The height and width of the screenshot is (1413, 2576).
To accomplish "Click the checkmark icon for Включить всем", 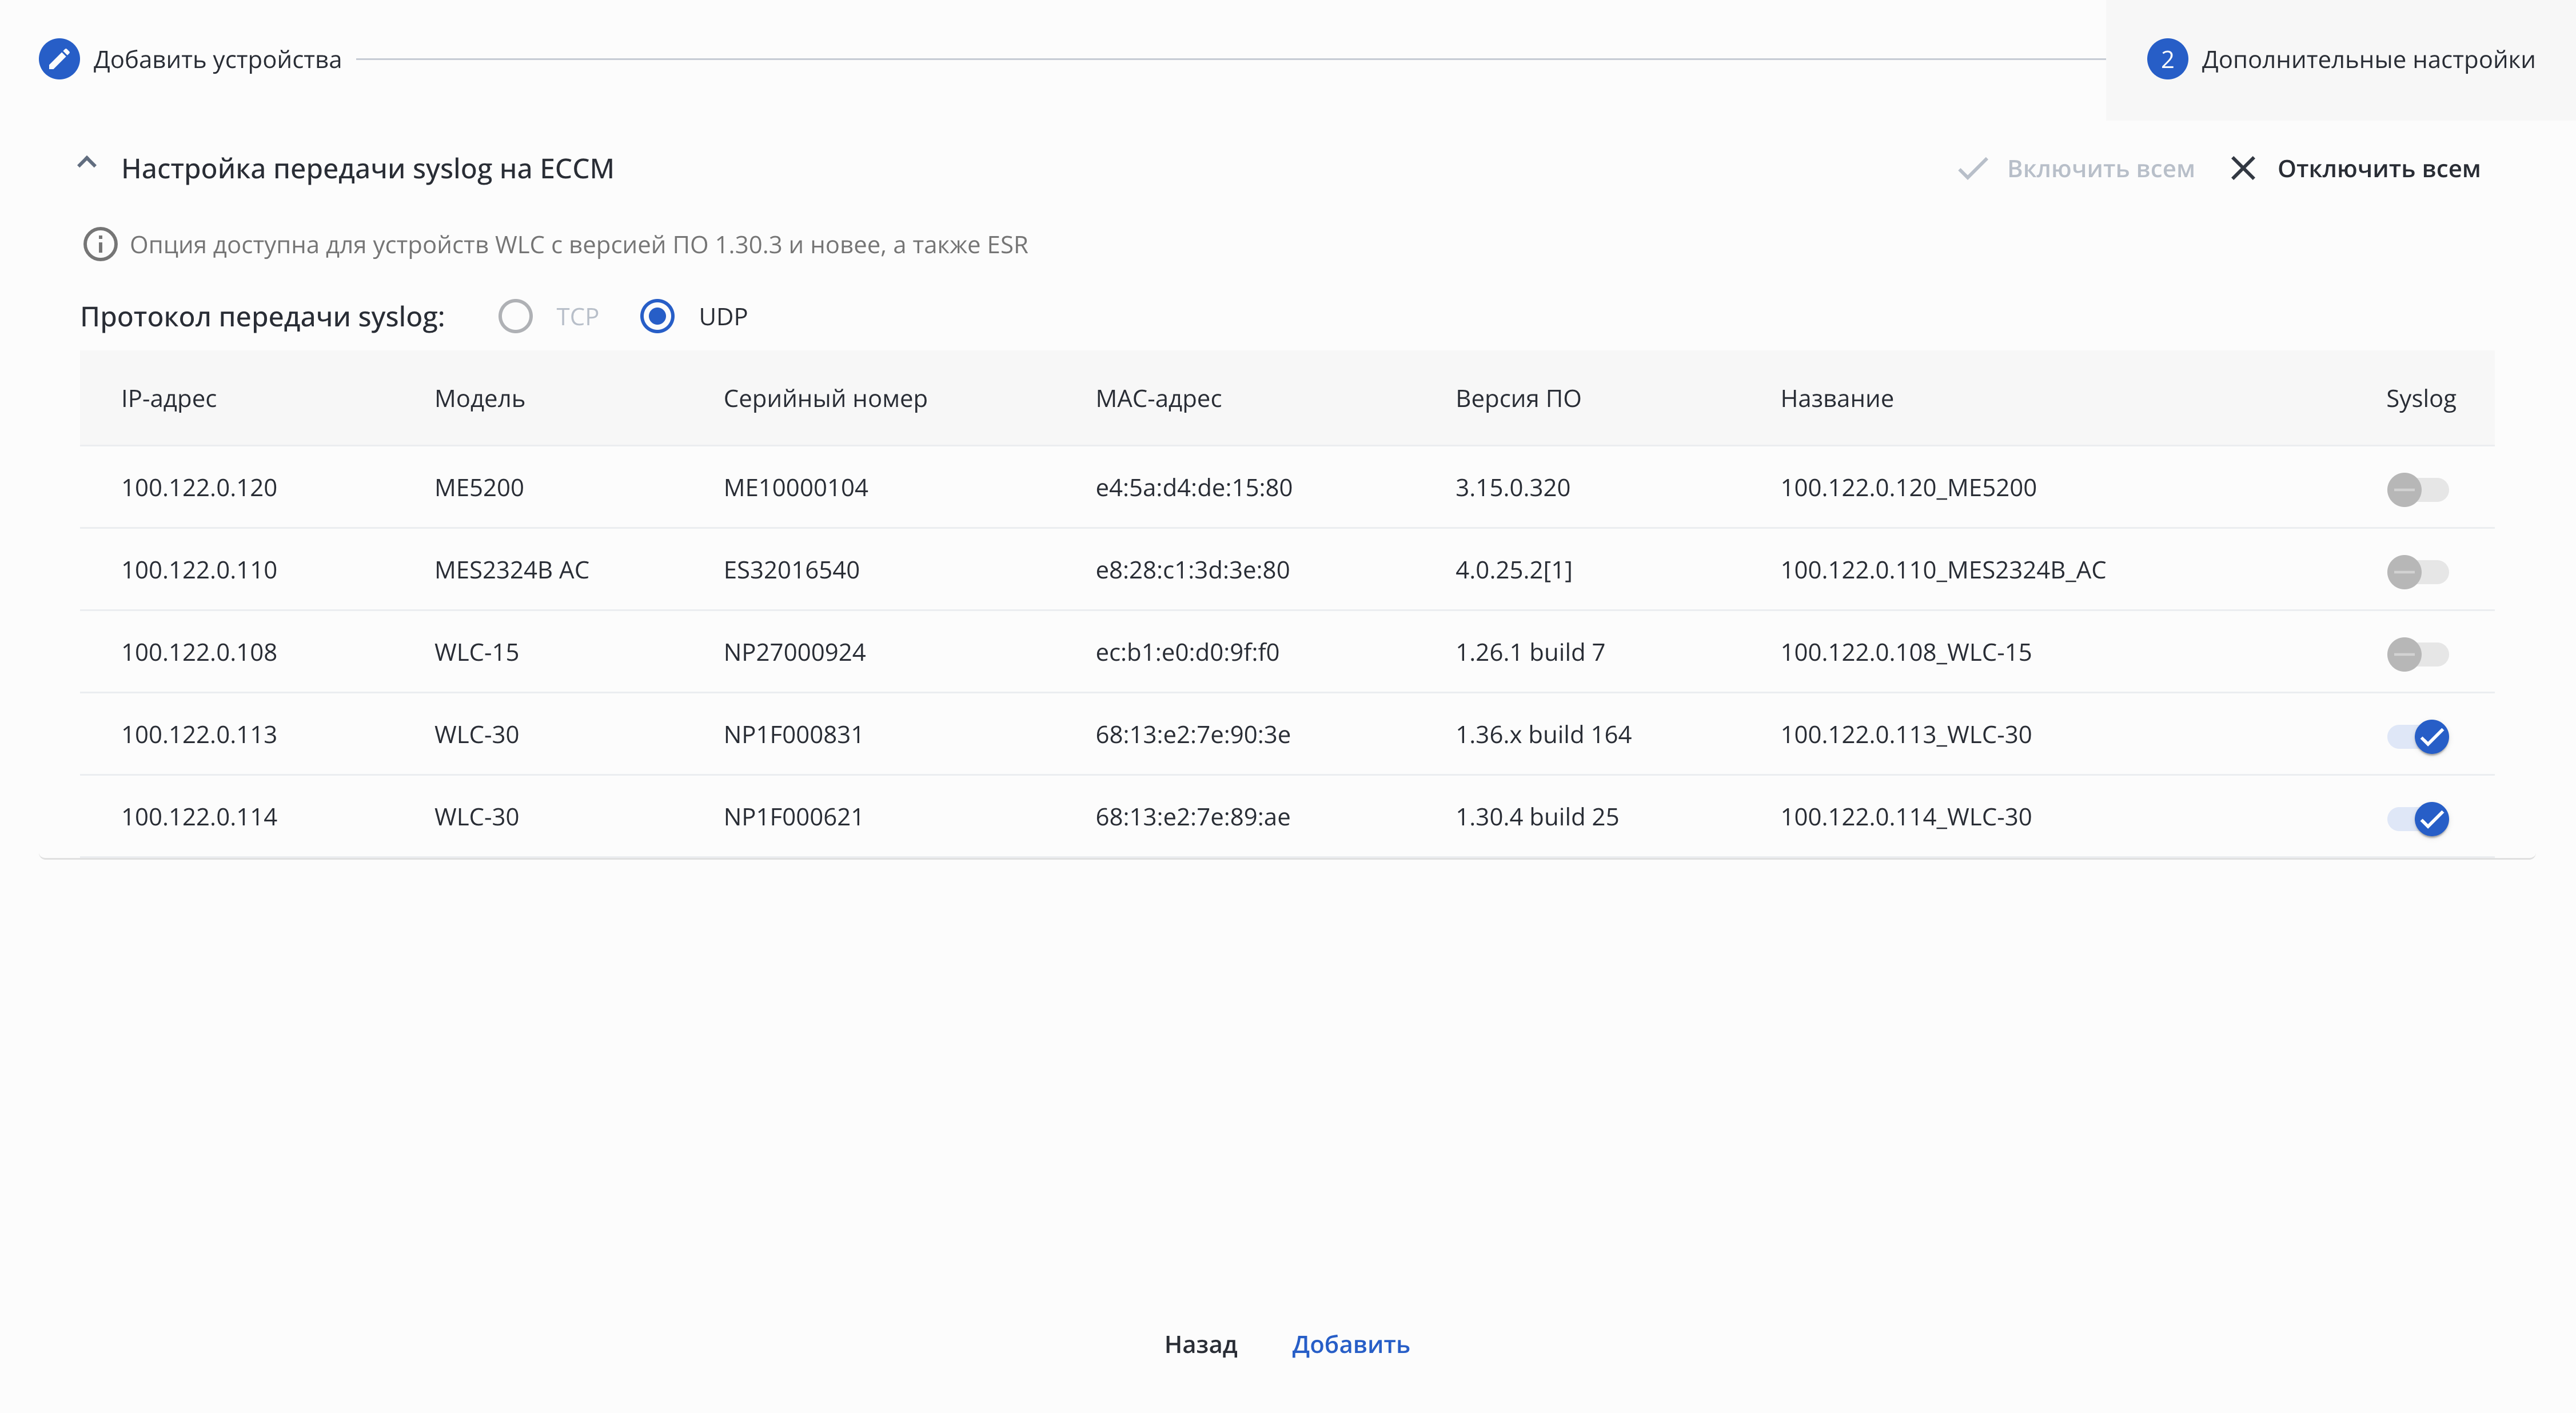I will pyautogui.click(x=1972, y=169).
